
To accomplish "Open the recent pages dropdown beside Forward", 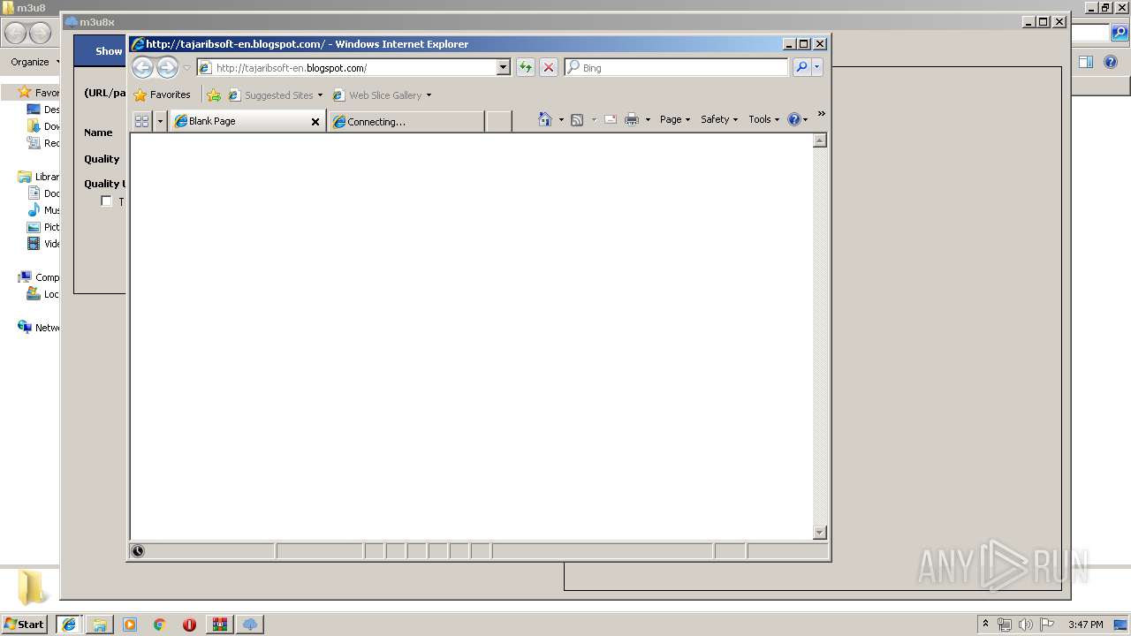I will pos(186,68).
